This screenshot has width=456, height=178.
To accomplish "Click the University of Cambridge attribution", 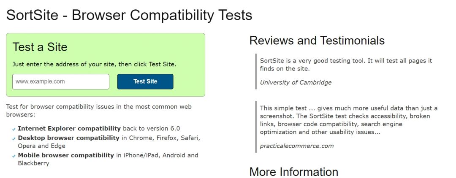I will (x=296, y=83).
